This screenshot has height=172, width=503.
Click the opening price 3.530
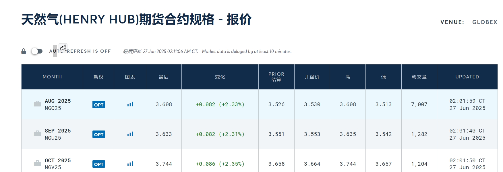point(312,104)
